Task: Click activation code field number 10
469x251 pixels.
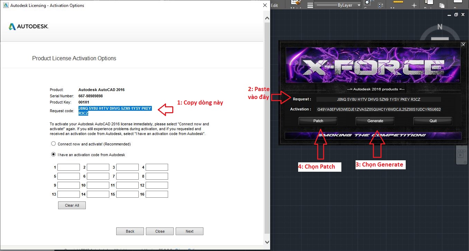Action: tap(98, 185)
